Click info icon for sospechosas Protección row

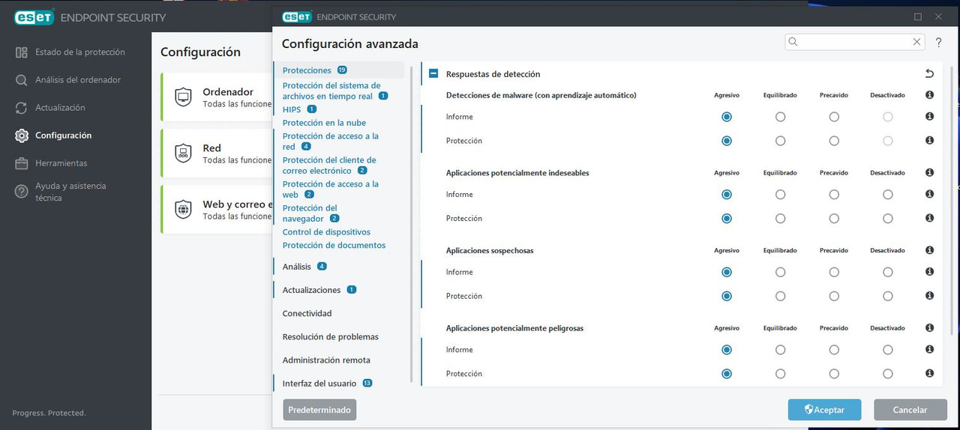[x=929, y=296]
